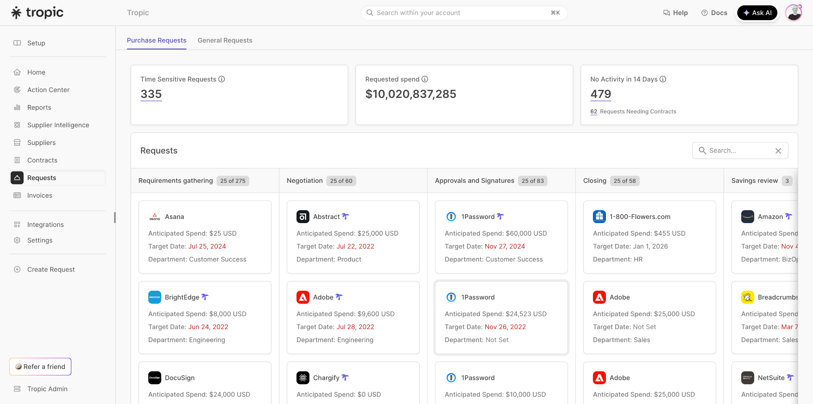This screenshot has height=404, width=813.
Task: Click the Refer a friend button
Action: click(x=40, y=367)
